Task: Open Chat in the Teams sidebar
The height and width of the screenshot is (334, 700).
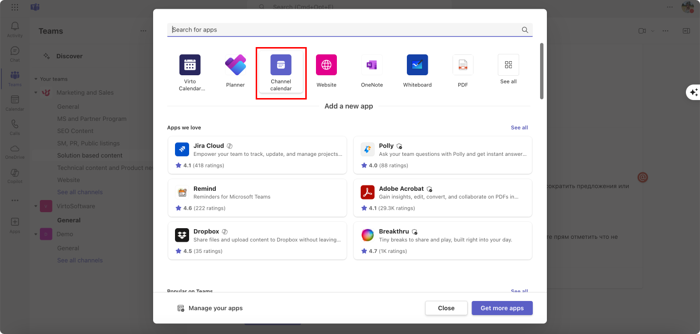Action: click(15, 54)
